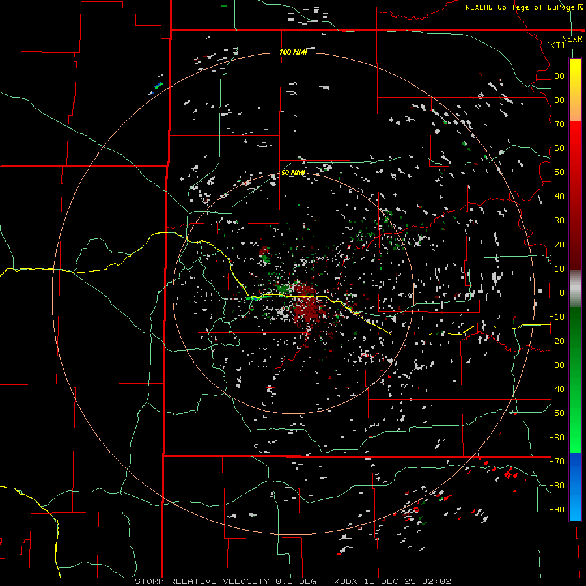
Task: Click the Storm Relative Velocity KUDX caption
Action: 292,581
